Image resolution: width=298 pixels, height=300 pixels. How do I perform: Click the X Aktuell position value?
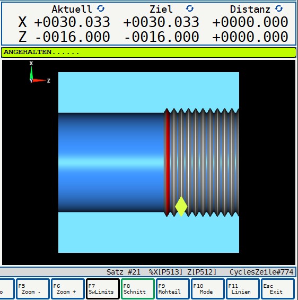coord(72,22)
